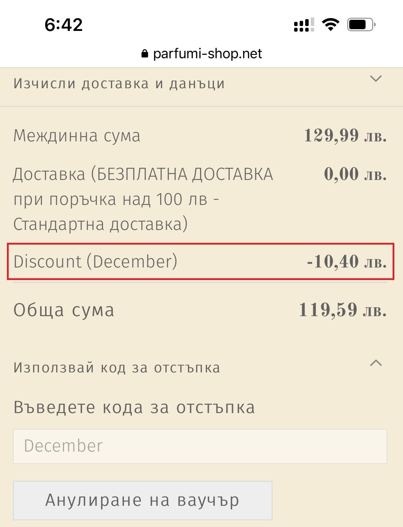Tap the free delivery 'Доставка' description text
This screenshot has height=527, width=403.
coord(143,199)
